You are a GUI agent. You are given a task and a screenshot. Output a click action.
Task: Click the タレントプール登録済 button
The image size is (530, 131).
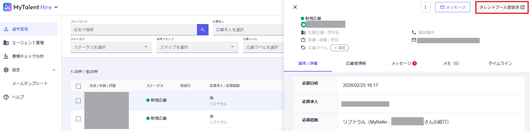(x=502, y=7)
